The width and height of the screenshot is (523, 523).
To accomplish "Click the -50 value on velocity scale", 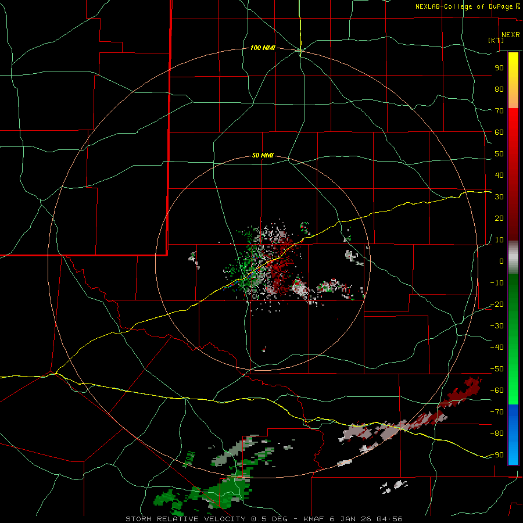I will tap(497, 369).
